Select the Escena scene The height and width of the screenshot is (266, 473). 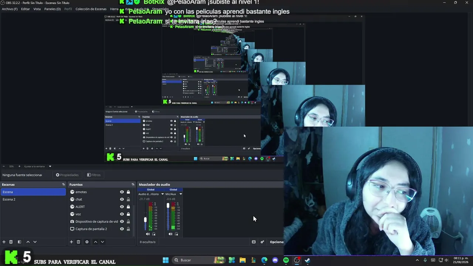[33, 192]
